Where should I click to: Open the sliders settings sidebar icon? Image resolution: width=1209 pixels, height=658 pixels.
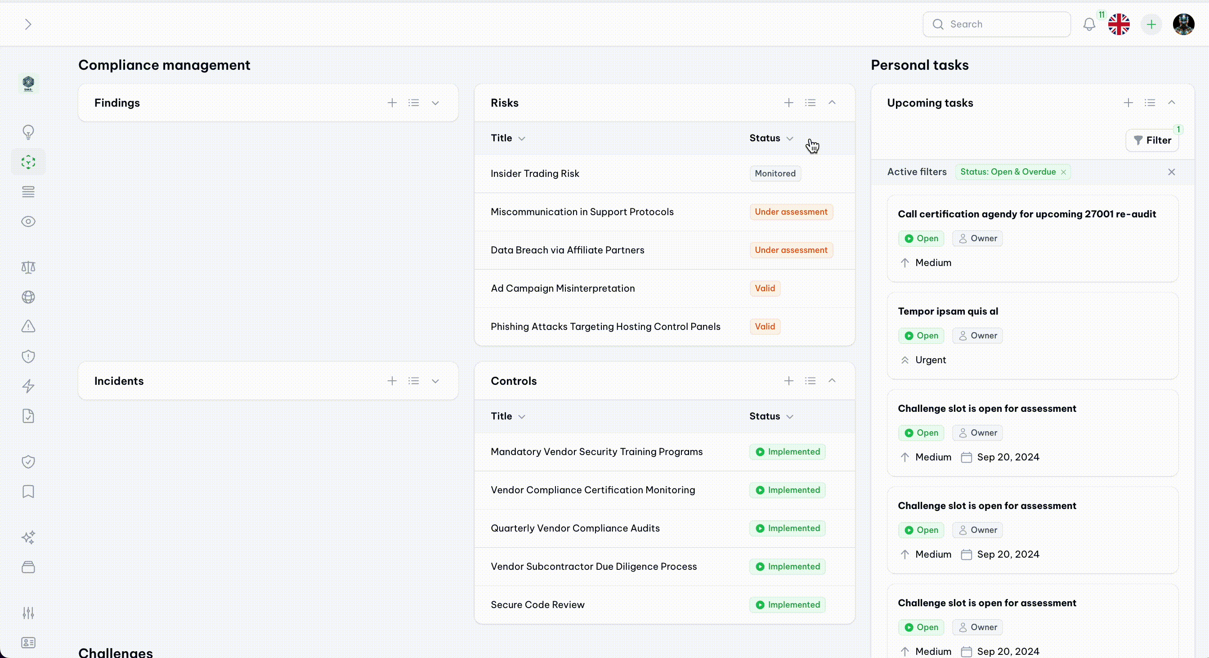pyautogui.click(x=28, y=613)
